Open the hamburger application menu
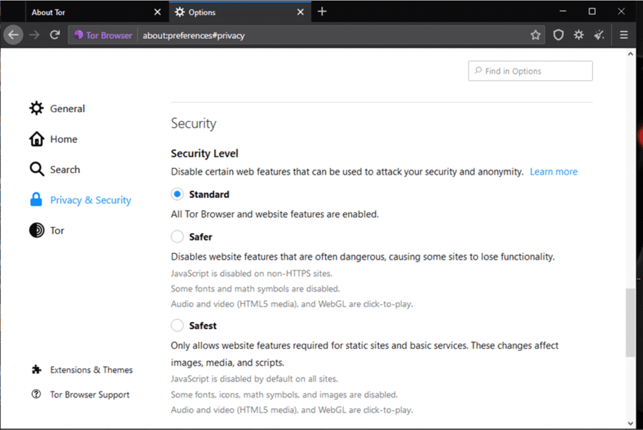The height and width of the screenshot is (430, 643). (x=624, y=35)
